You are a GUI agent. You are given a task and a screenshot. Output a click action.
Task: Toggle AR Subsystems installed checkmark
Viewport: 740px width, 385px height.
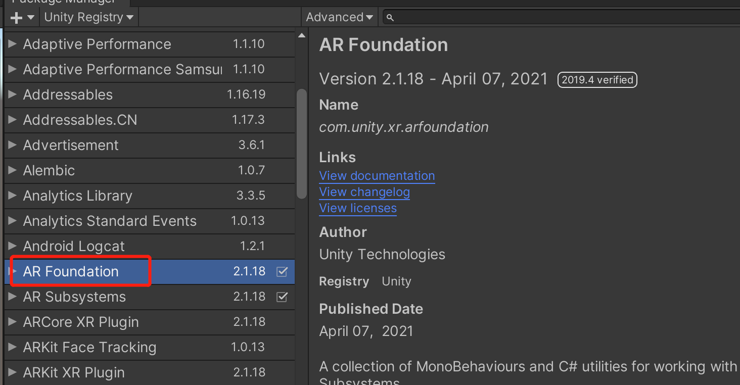coord(282,297)
